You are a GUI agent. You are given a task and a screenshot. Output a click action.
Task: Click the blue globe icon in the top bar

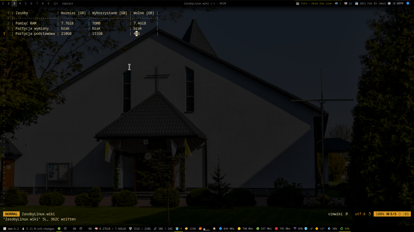coord(408,3)
